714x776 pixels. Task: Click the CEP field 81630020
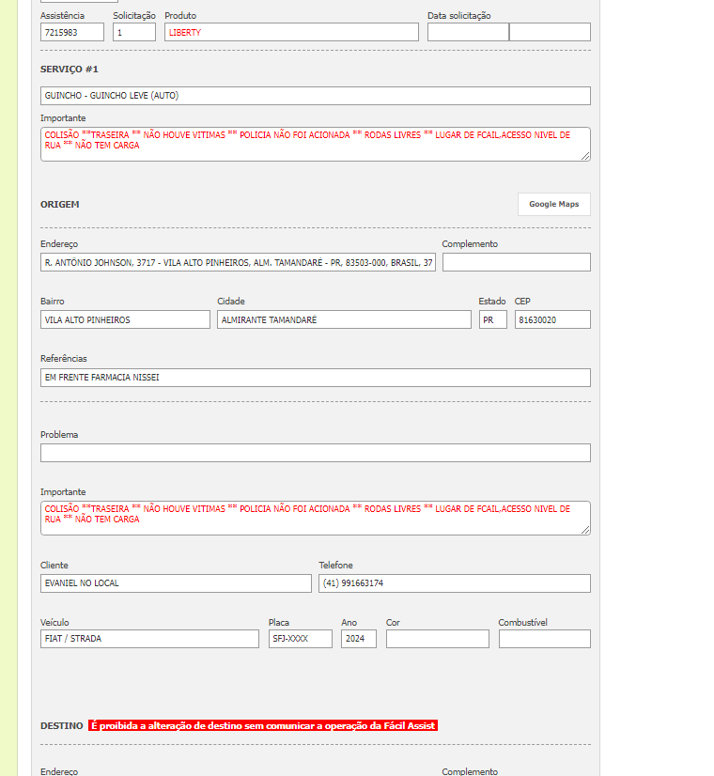[x=552, y=319]
